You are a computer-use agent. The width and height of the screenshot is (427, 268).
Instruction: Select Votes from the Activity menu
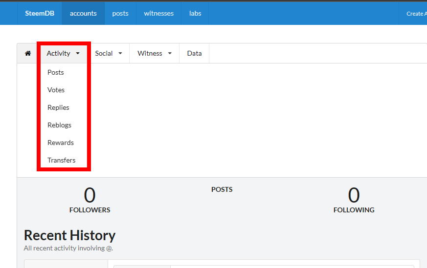[x=56, y=90]
